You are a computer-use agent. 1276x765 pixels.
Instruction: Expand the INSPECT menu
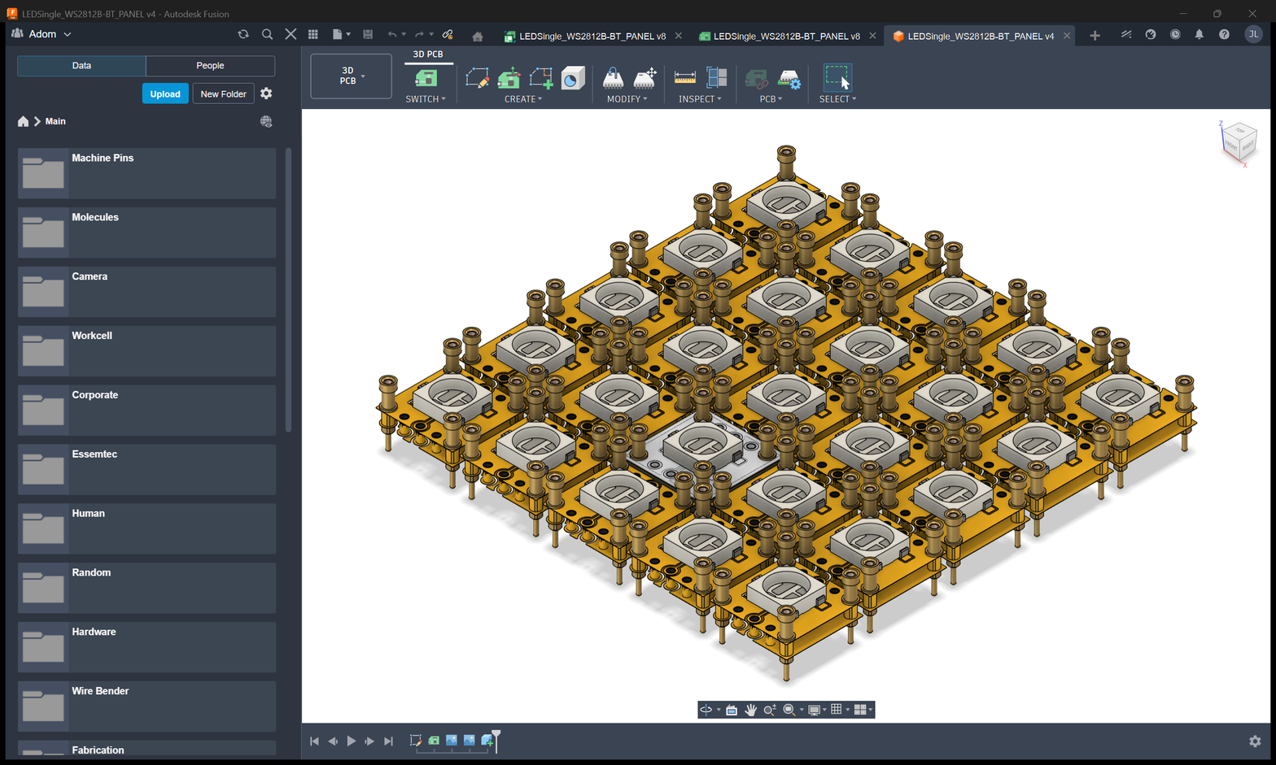click(x=700, y=99)
